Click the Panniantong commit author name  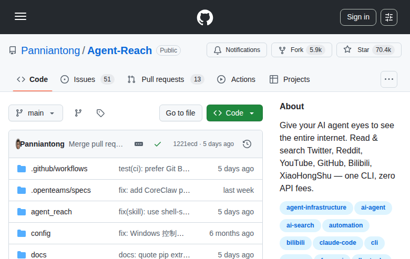click(43, 144)
